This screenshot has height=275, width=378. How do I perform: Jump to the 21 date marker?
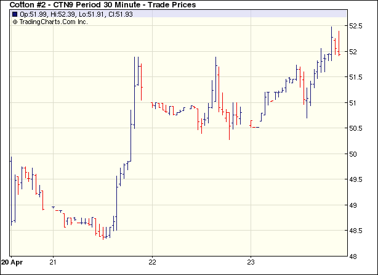54,261
